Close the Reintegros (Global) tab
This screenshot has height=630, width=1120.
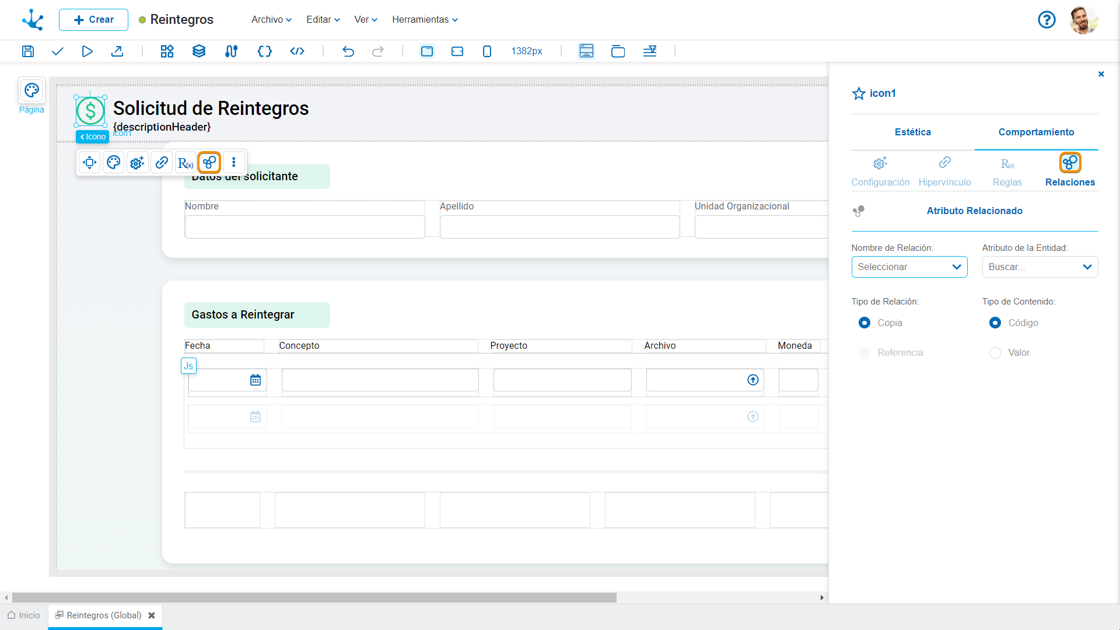[152, 615]
